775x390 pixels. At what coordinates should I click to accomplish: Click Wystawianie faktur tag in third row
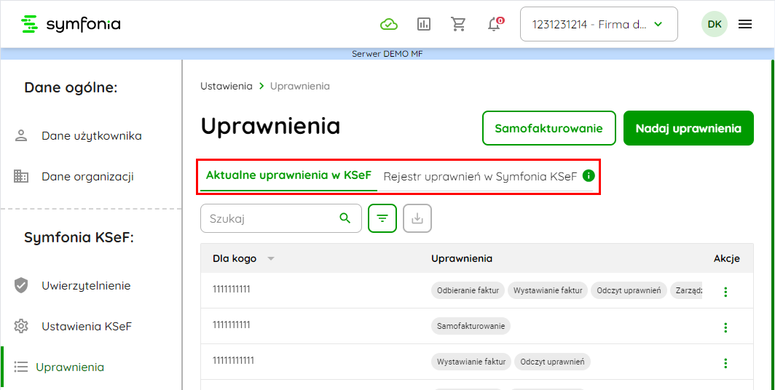pyautogui.click(x=471, y=362)
